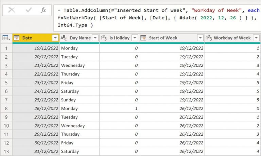Click Day Name cell Monday in row 1
The image size is (261, 156).
(x=80, y=48)
